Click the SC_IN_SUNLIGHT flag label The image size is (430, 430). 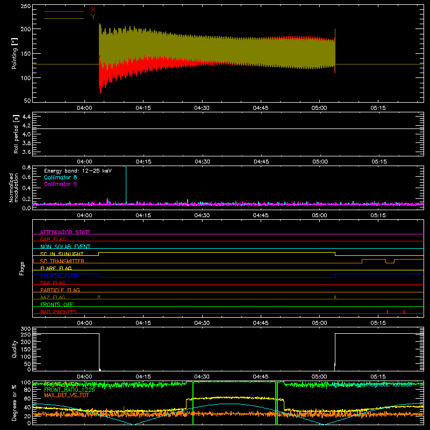click(62, 254)
